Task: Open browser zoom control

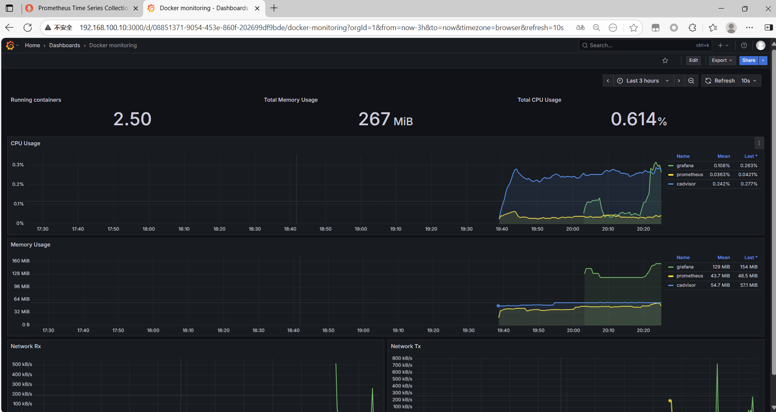Action: pos(597,28)
